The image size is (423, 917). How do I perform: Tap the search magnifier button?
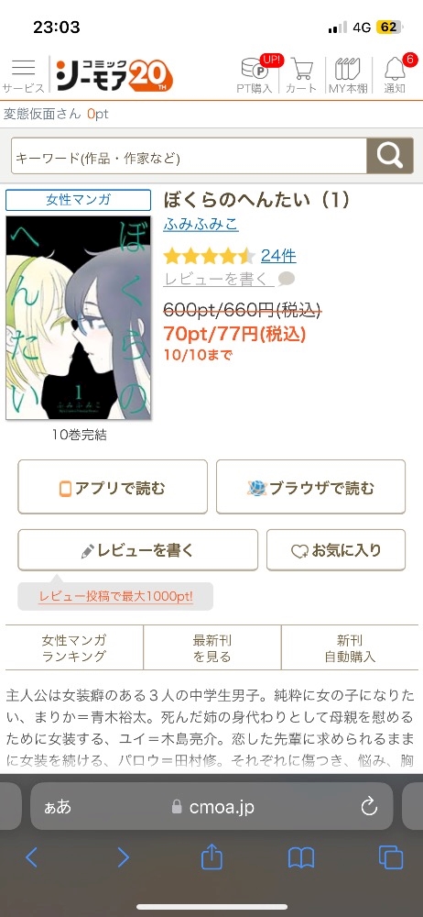pyautogui.click(x=390, y=156)
